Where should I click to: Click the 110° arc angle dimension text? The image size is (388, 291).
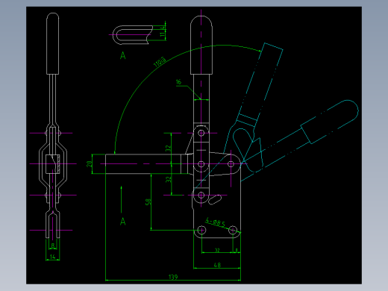pyautogui.click(x=160, y=62)
